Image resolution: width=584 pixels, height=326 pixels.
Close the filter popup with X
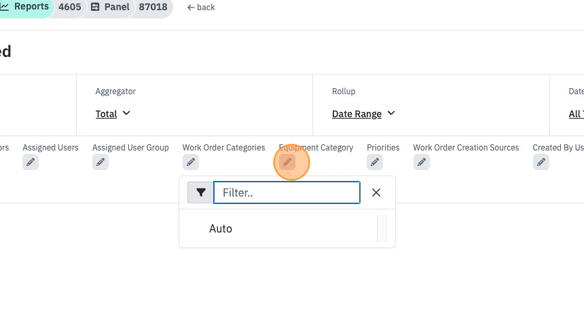pos(376,192)
